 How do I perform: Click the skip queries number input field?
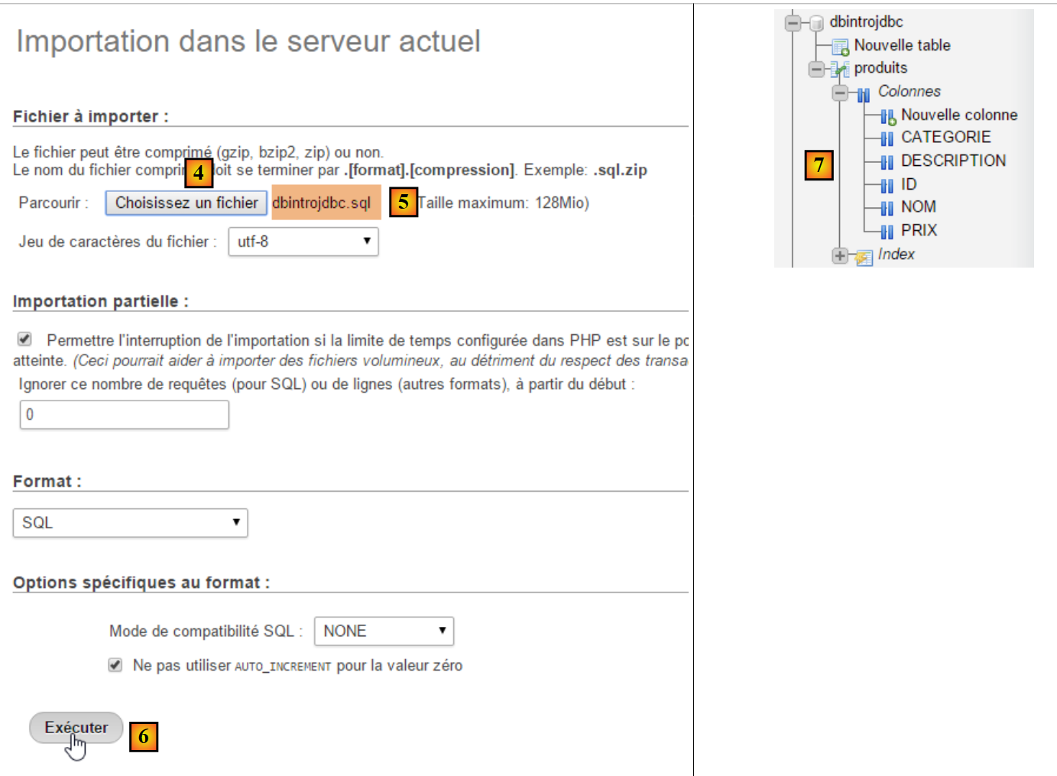click(124, 414)
